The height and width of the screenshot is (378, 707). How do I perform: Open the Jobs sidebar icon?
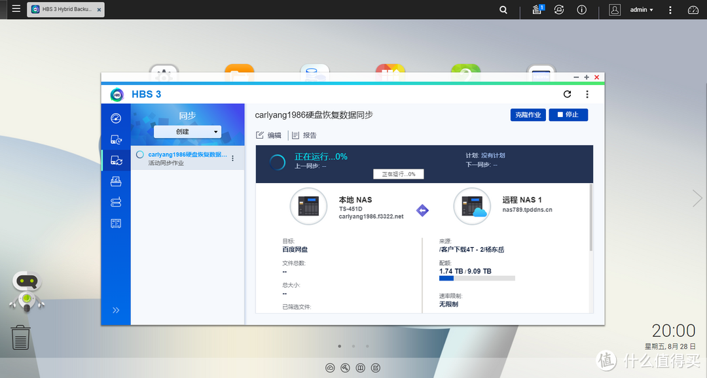(116, 181)
